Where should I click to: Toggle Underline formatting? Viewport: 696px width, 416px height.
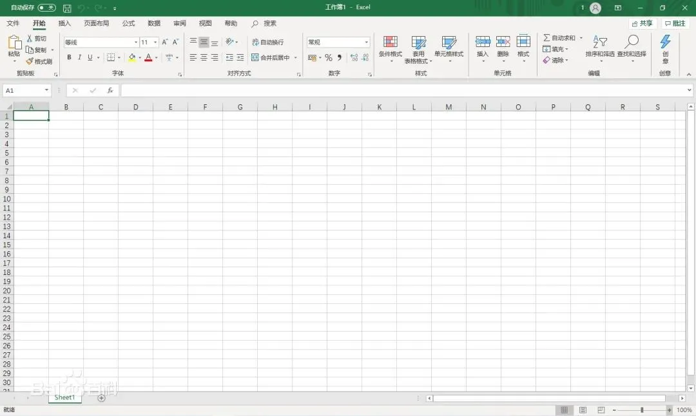tap(90, 57)
